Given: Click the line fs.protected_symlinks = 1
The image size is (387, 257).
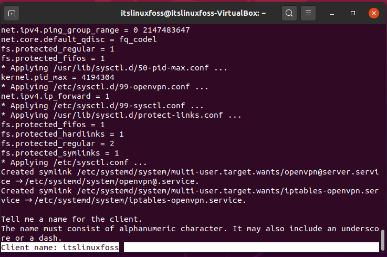Looking at the screenshot, I should point(60,153).
